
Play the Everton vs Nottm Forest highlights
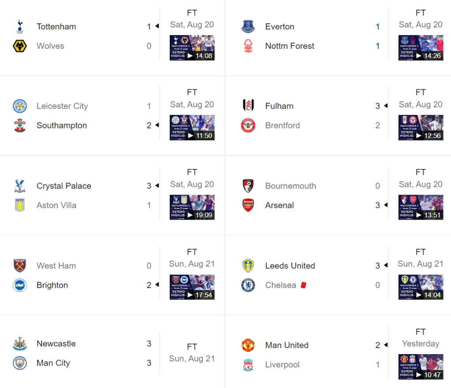click(421, 48)
